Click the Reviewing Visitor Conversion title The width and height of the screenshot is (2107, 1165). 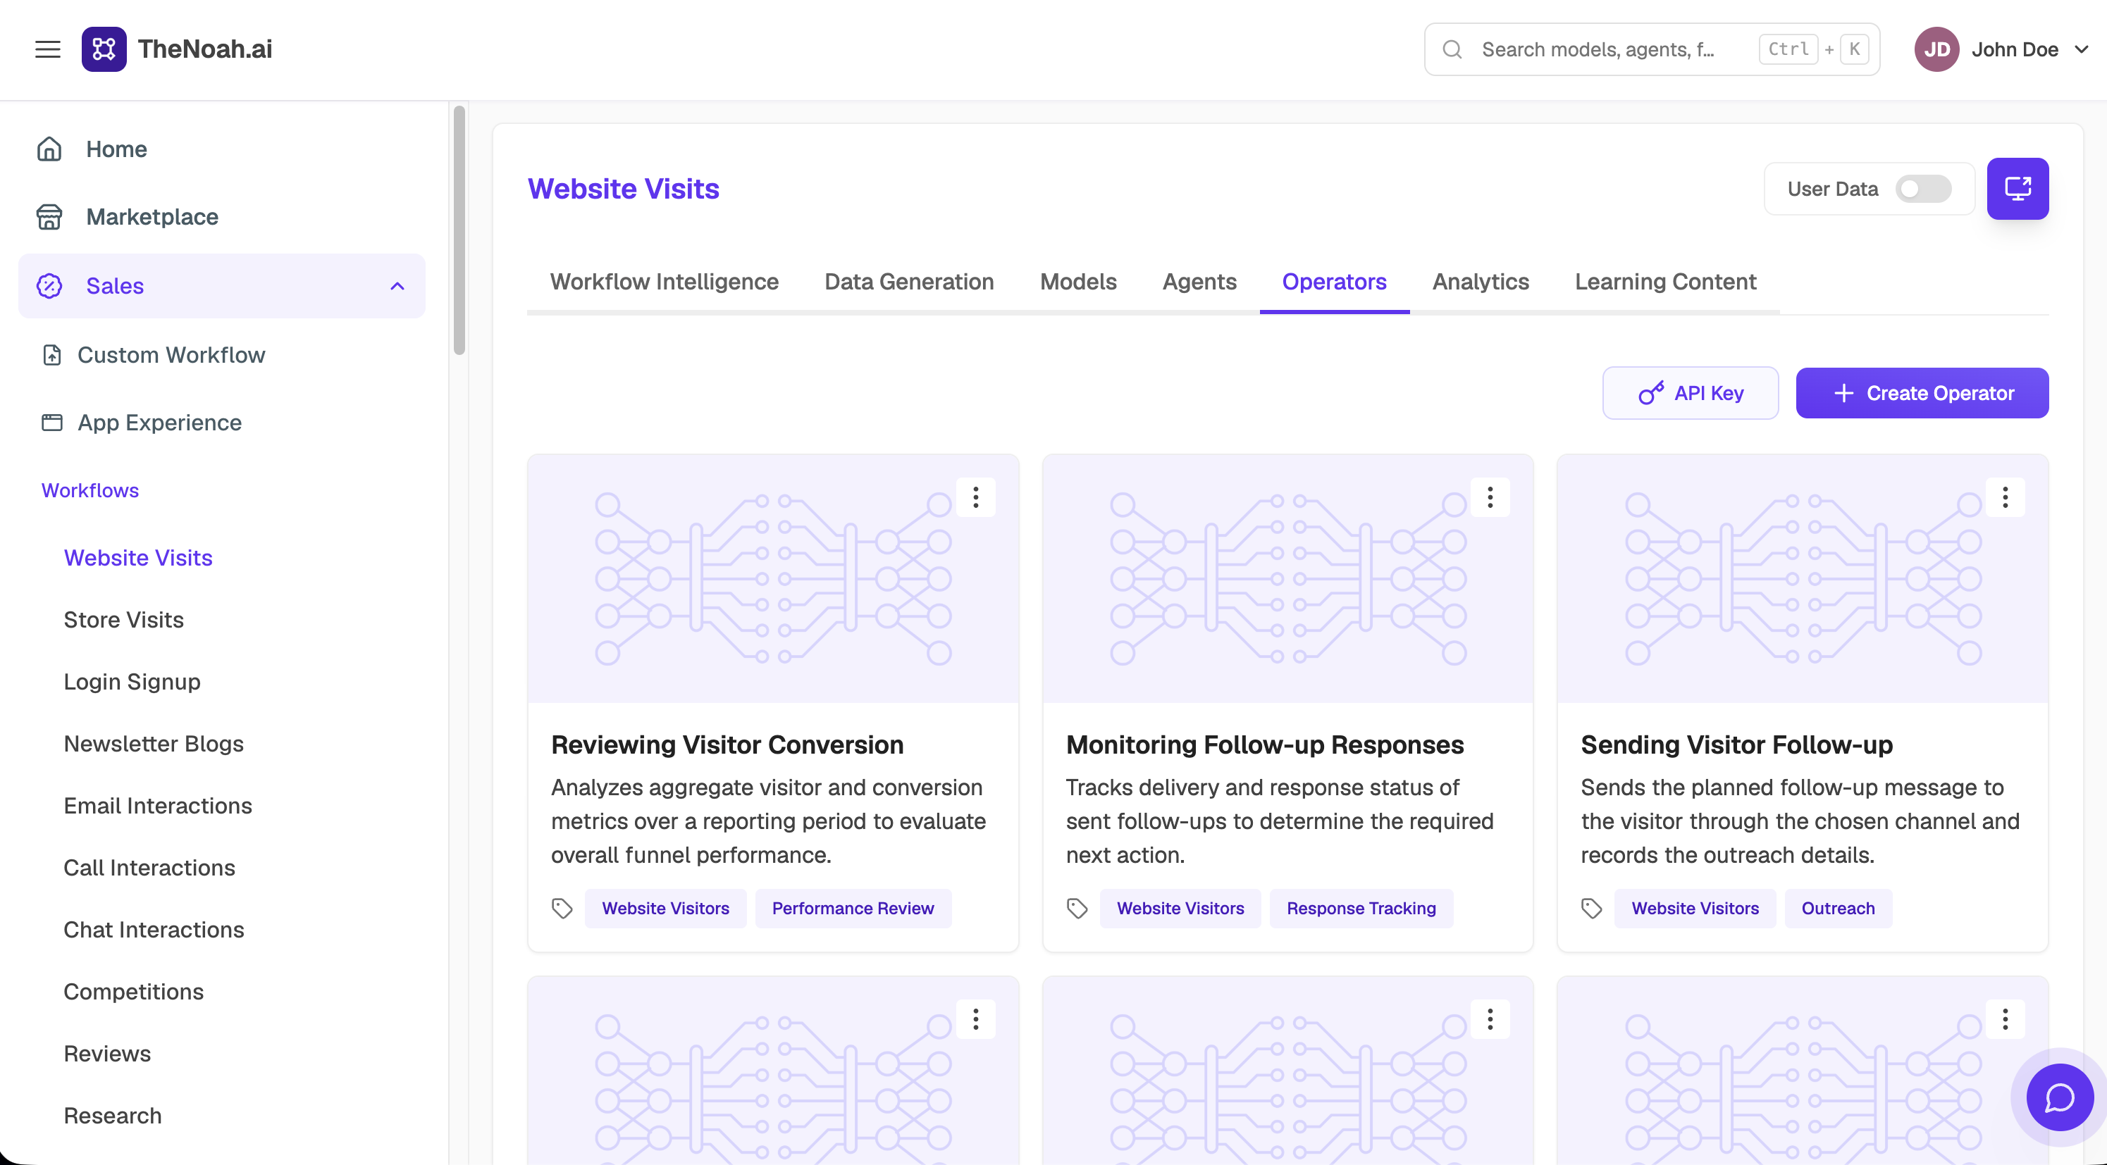click(x=727, y=745)
